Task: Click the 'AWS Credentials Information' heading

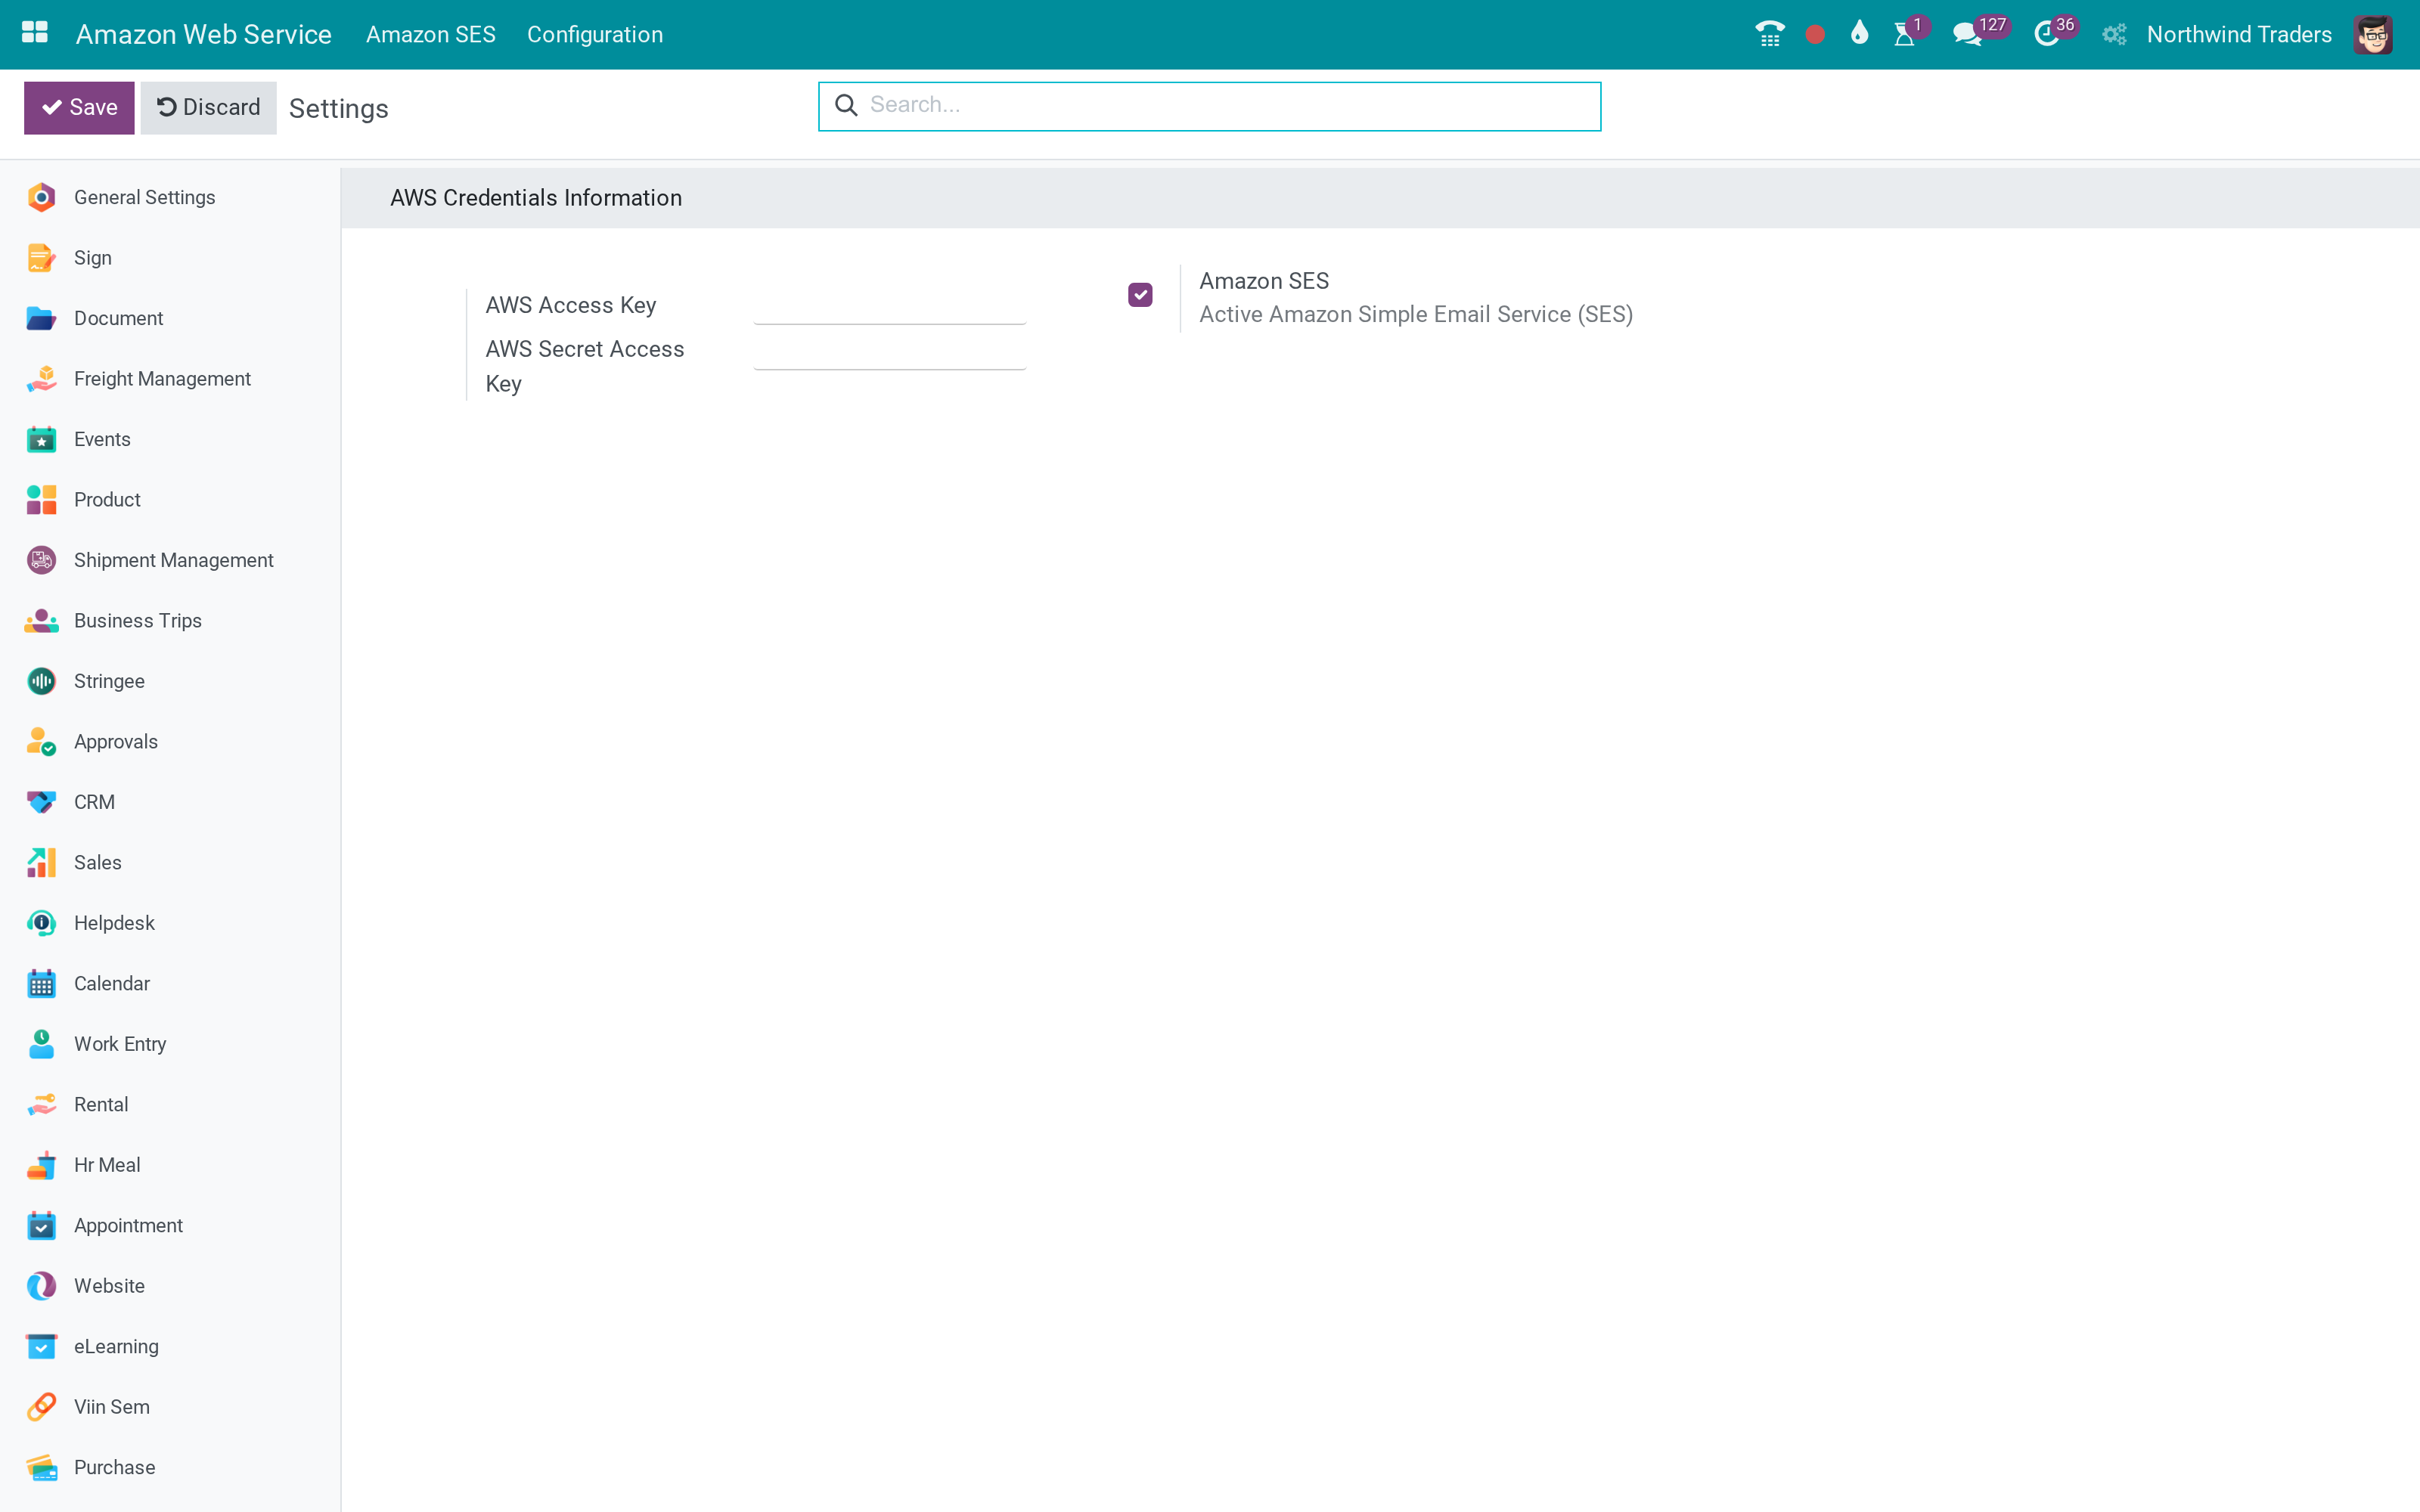Action: (536, 198)
